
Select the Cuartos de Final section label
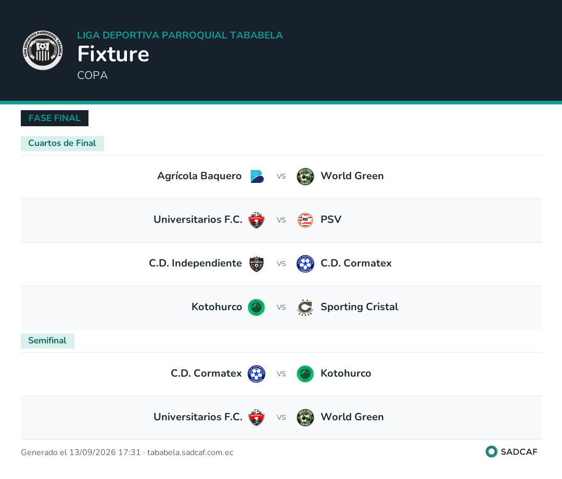pyautogui.click(x=62, y=143)
